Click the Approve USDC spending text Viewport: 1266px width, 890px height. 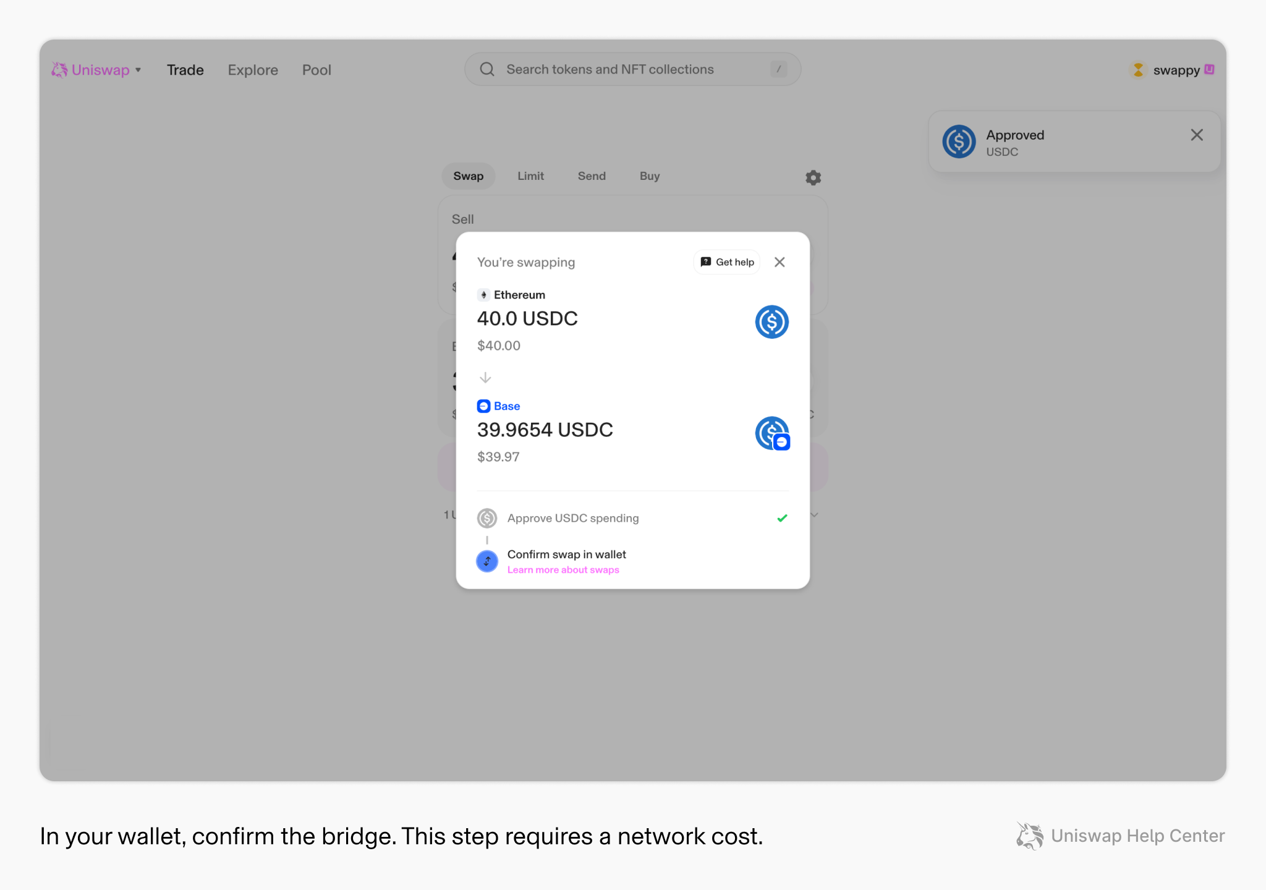[573, 518]
